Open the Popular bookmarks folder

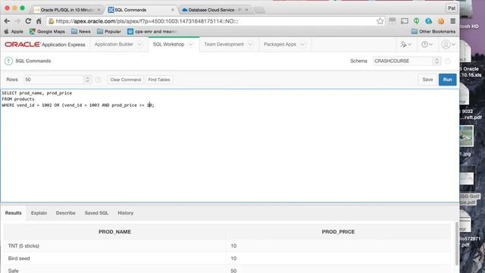pyautogui.click(x=109, y=32)
